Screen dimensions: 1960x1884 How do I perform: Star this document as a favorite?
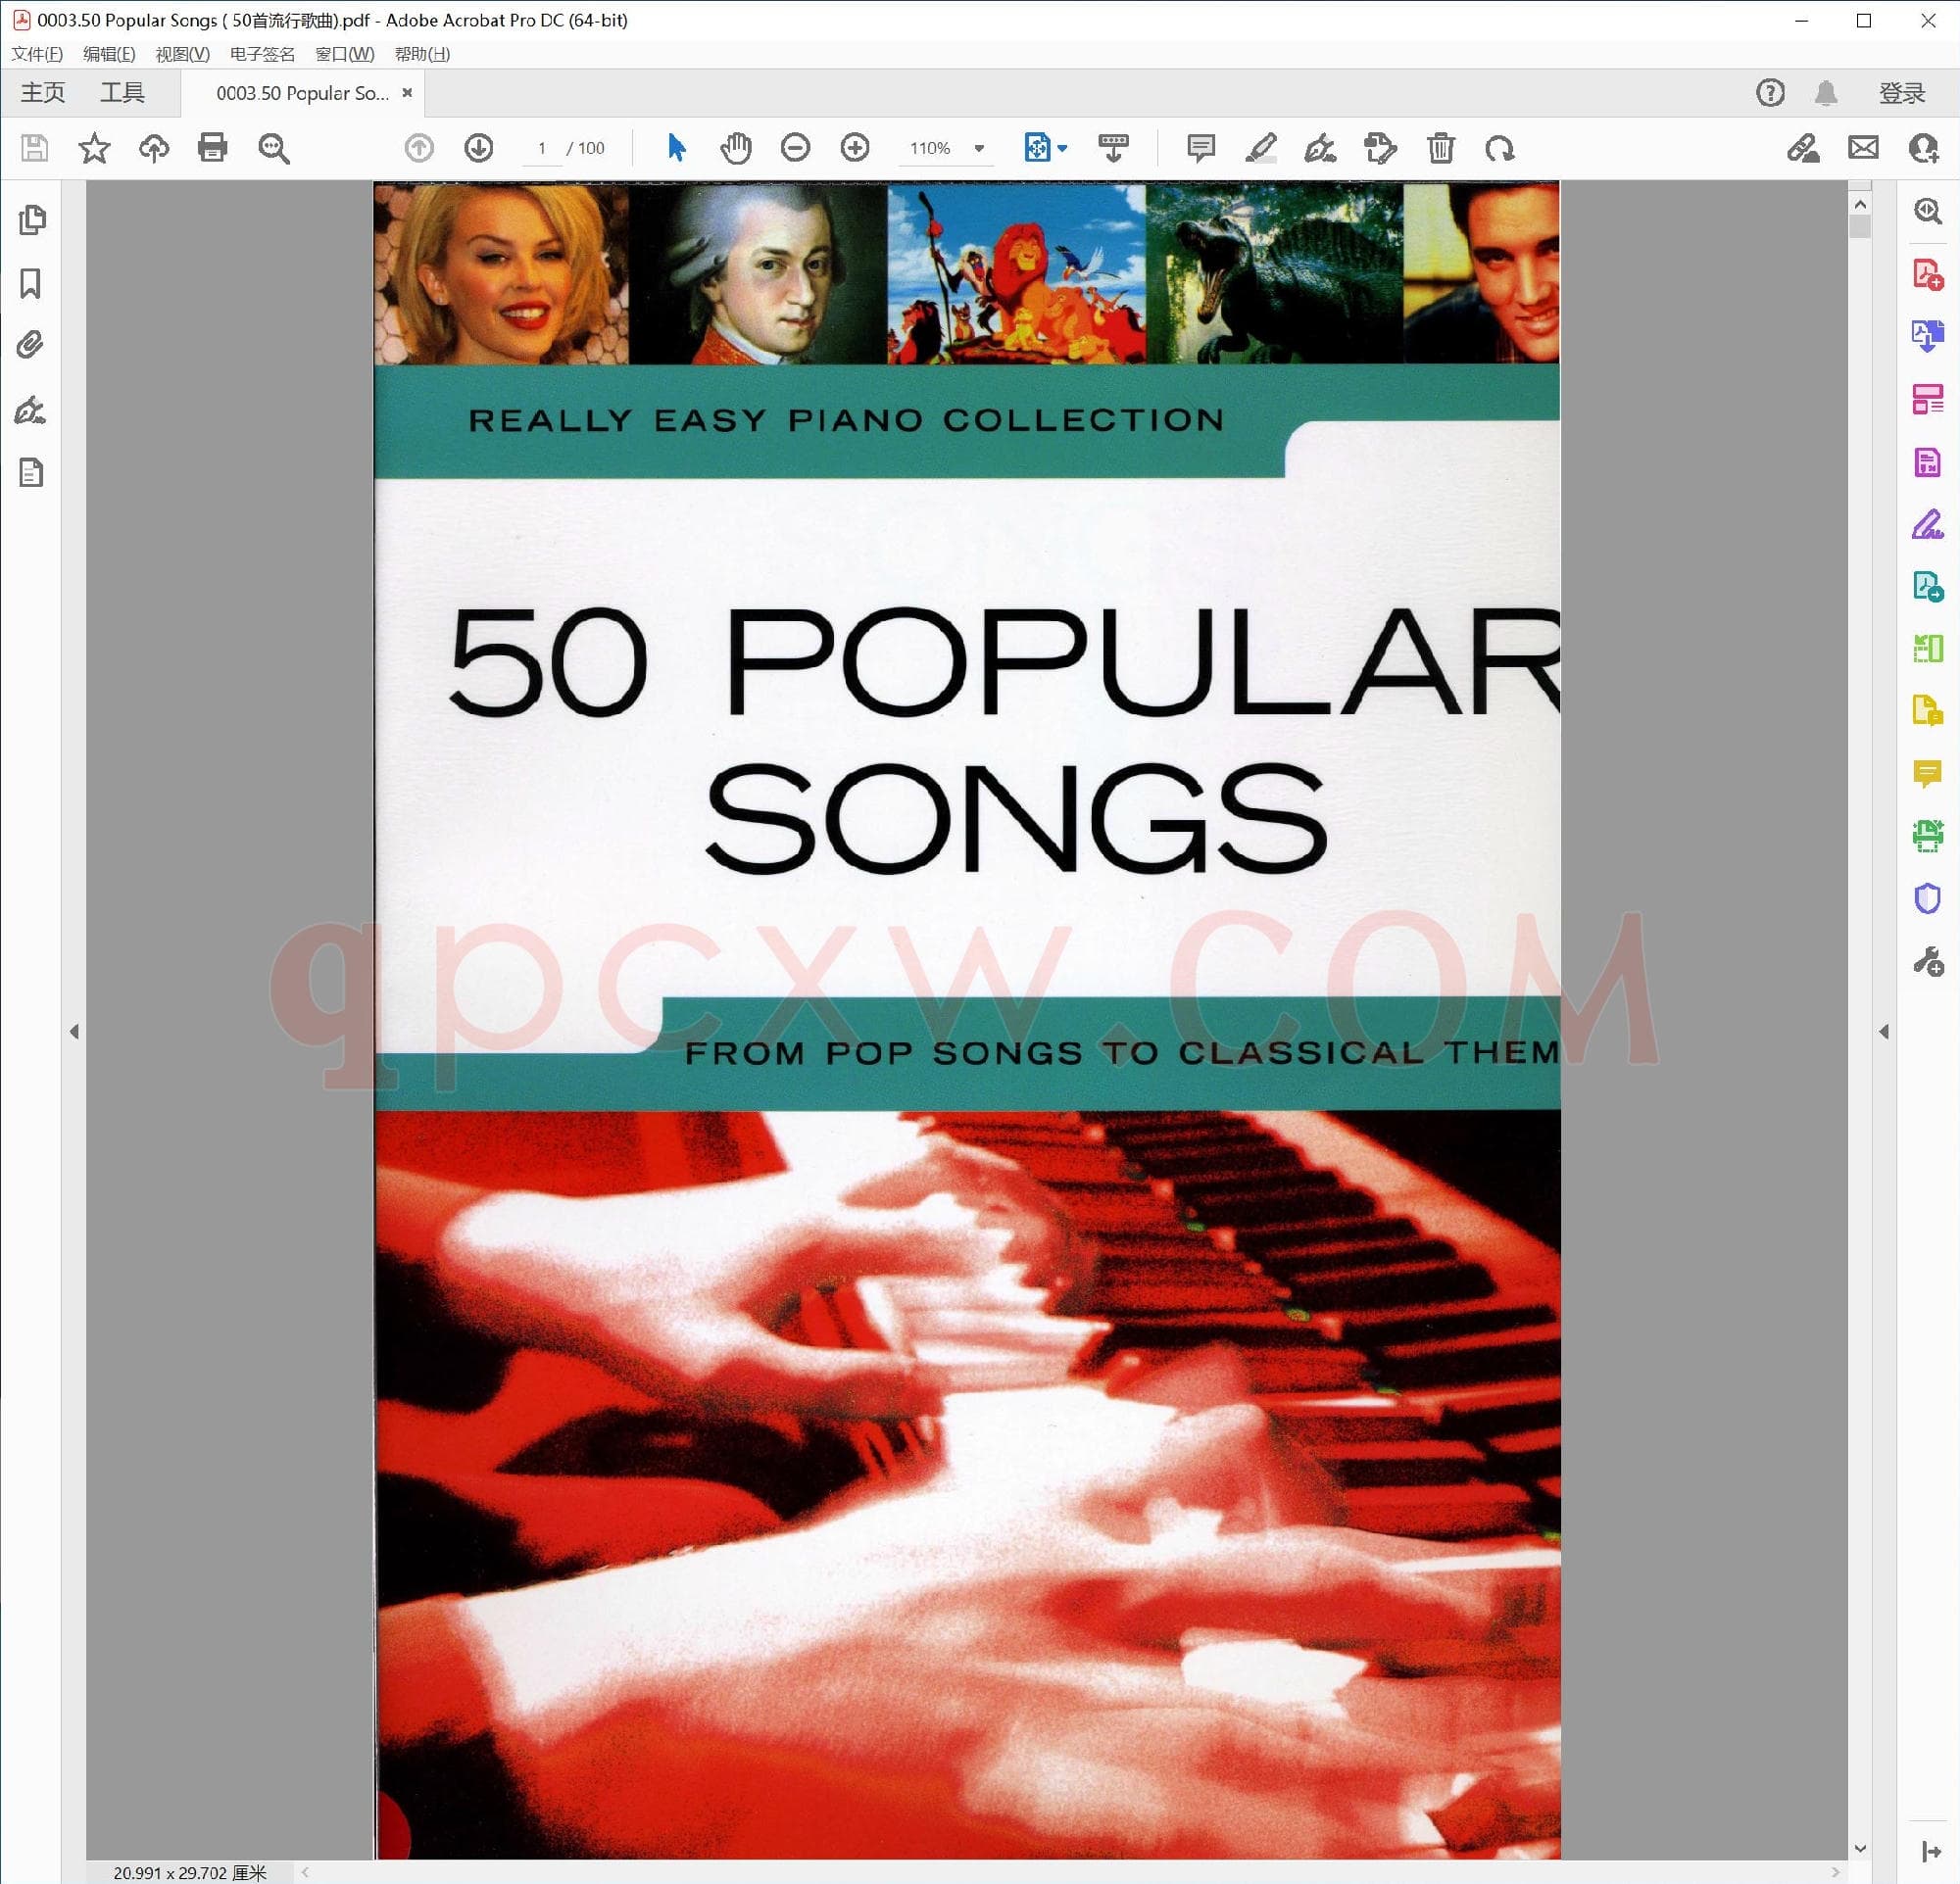tap(93, 148)
